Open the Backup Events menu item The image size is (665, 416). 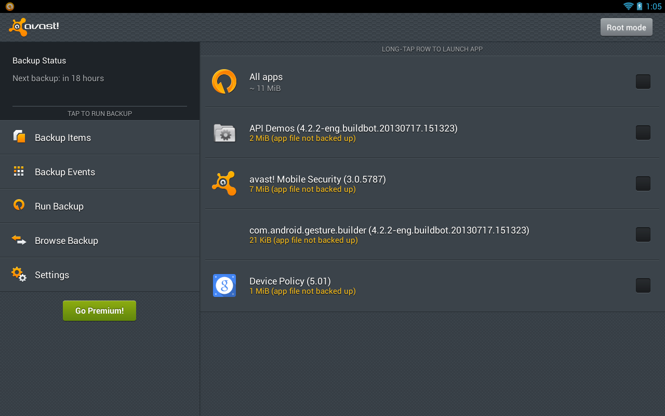(x=100, y=172)
